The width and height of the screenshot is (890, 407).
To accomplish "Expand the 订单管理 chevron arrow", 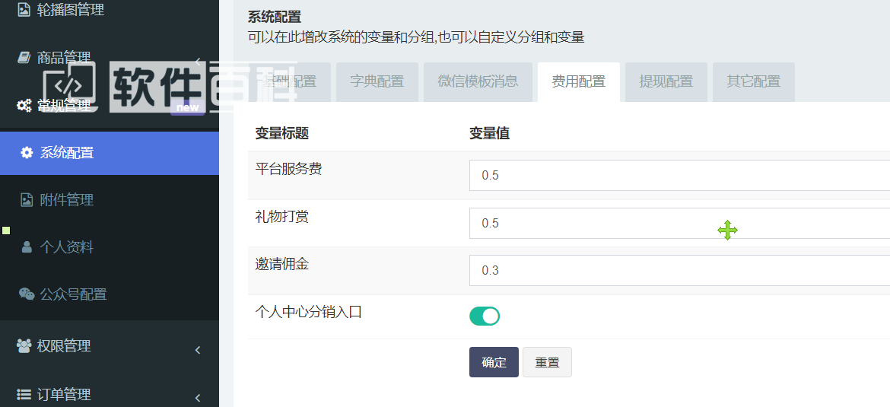I will coord(198,397).
